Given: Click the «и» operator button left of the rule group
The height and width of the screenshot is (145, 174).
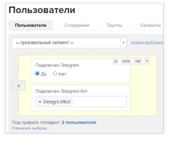Looking at the screenshot, I should [19, 86].
